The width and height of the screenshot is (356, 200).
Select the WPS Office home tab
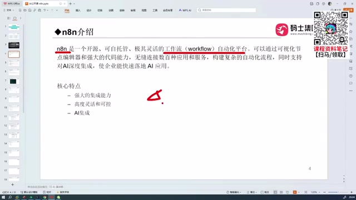tap(12, 4)
